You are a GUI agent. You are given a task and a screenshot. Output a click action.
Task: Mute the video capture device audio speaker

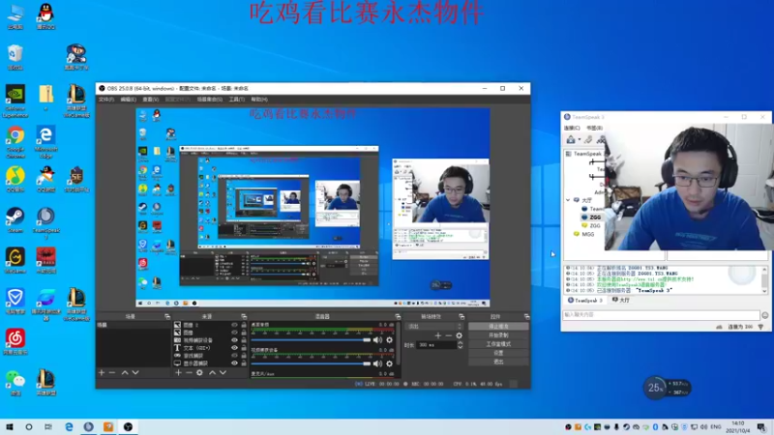(377, 363)
